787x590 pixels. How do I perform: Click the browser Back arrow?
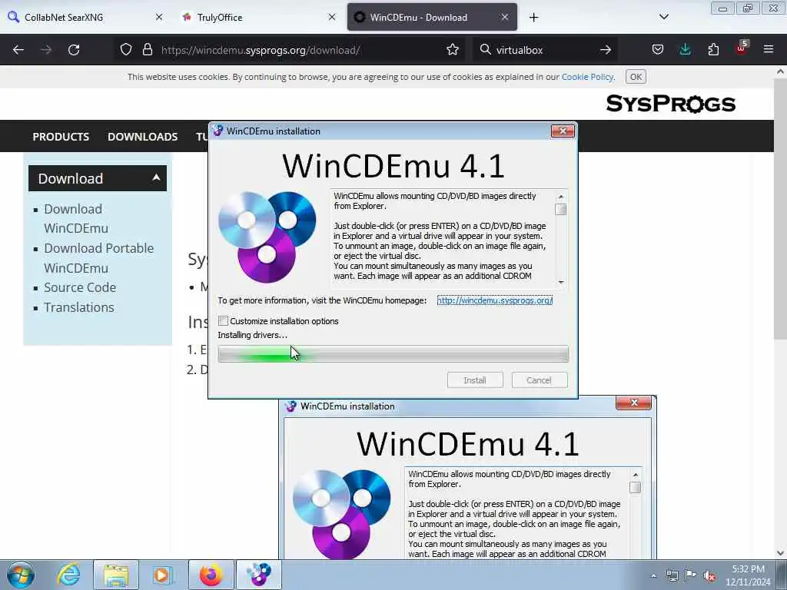coord(18,50)
